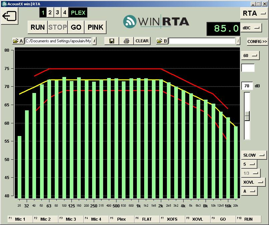The image size is (269, 225).
Task: Click the 63 frequency axis label
Action: pos(49,206)
